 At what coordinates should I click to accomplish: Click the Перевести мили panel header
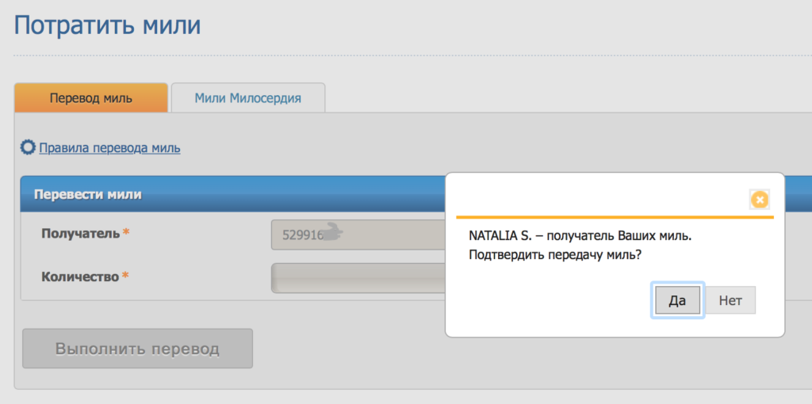click(x=233, y=195)
